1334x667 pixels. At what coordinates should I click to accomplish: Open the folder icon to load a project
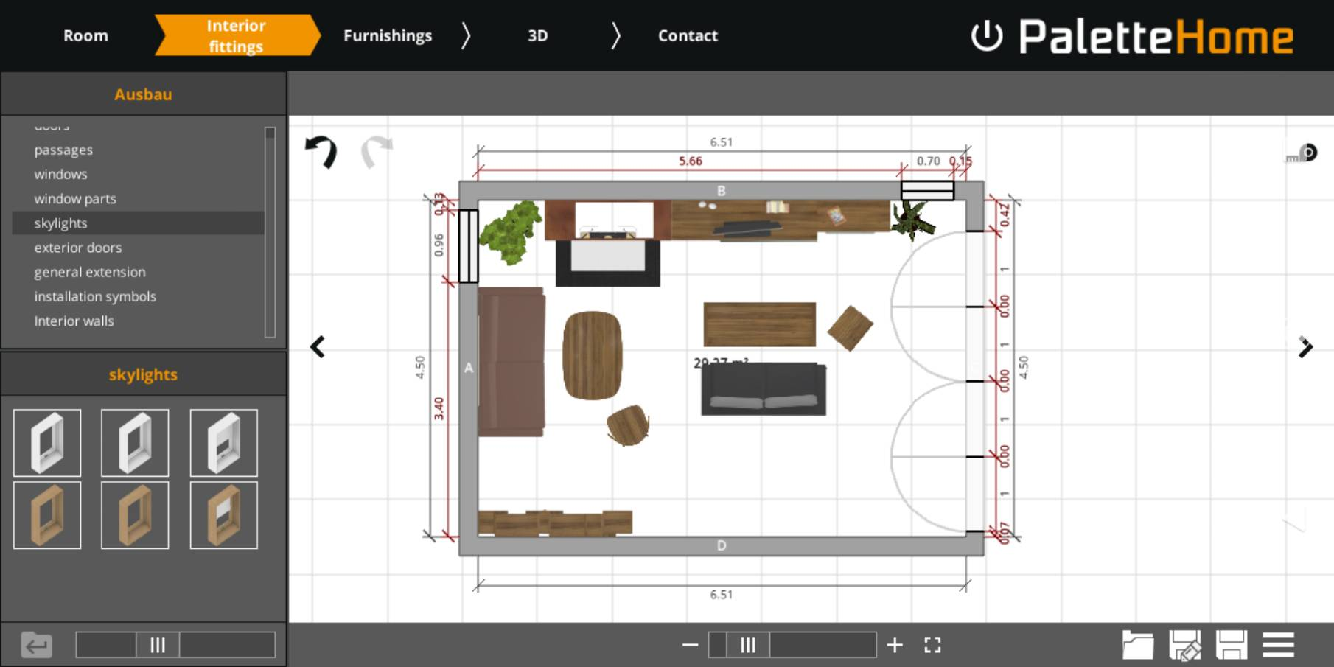1137,645
